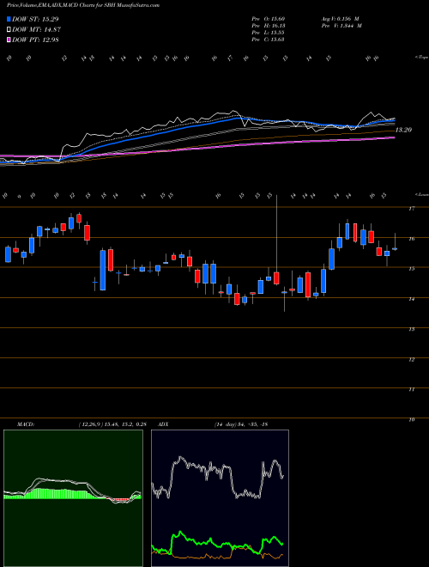Click the 'Pre L: 15.55' value

point(269,33)
